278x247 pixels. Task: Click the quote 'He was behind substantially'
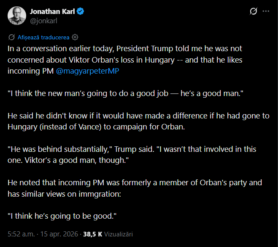127,155
